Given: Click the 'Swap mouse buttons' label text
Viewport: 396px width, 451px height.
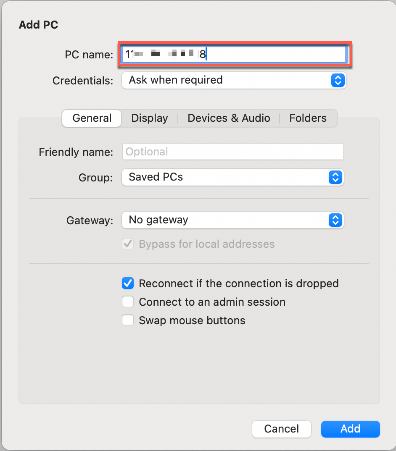Looking at the screenshot, I should coord(192,321).
